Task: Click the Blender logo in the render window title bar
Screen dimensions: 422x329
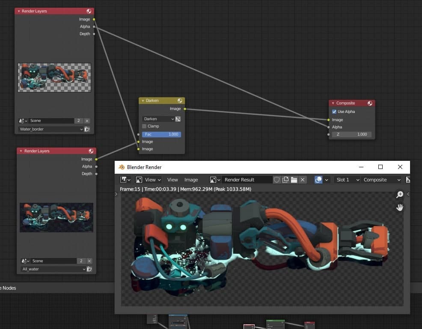Action: [122, 167]
